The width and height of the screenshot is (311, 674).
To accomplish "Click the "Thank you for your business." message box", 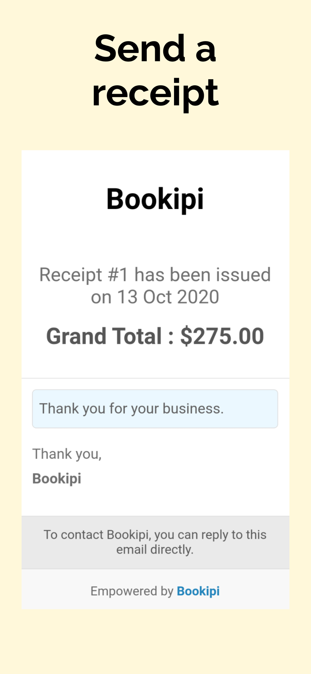I will click(x=155, y=409).
